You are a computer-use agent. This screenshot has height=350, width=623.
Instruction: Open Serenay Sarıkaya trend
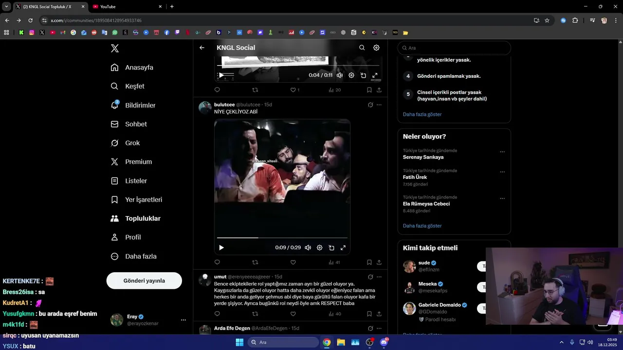[423, 157]
